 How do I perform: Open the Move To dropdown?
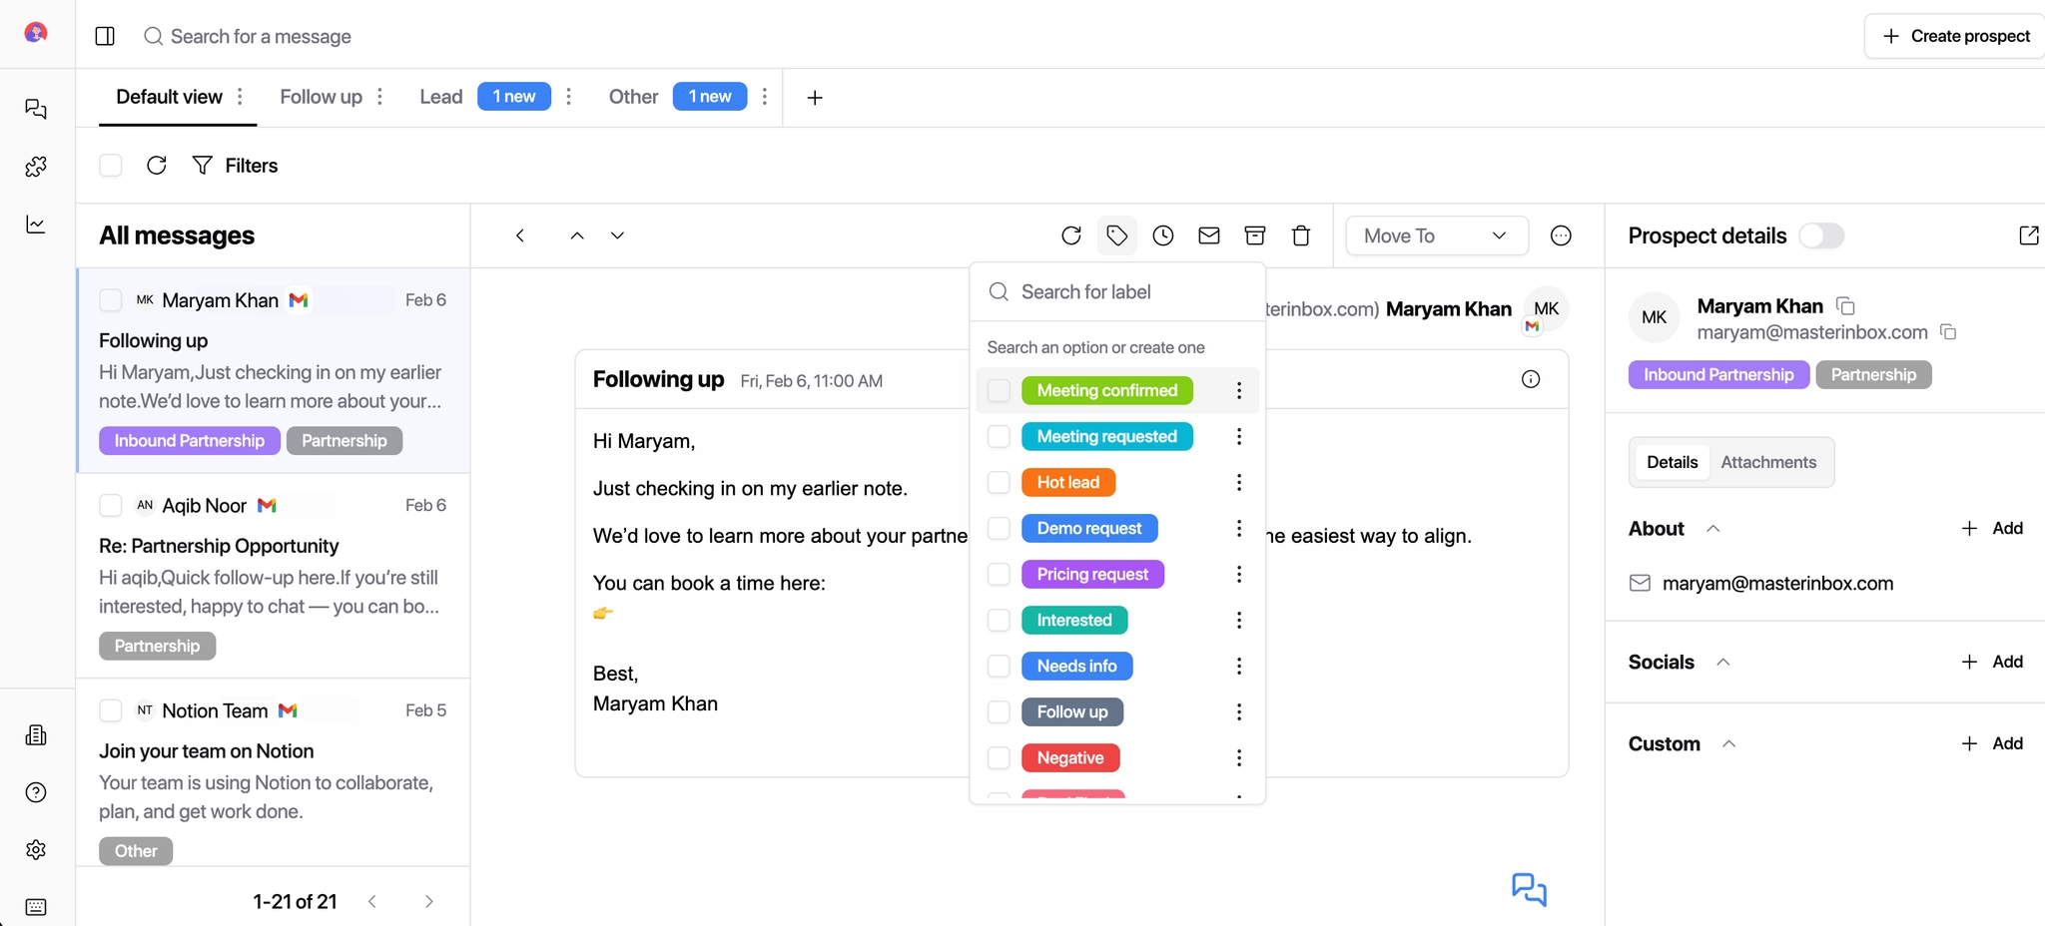[1436, 235]
